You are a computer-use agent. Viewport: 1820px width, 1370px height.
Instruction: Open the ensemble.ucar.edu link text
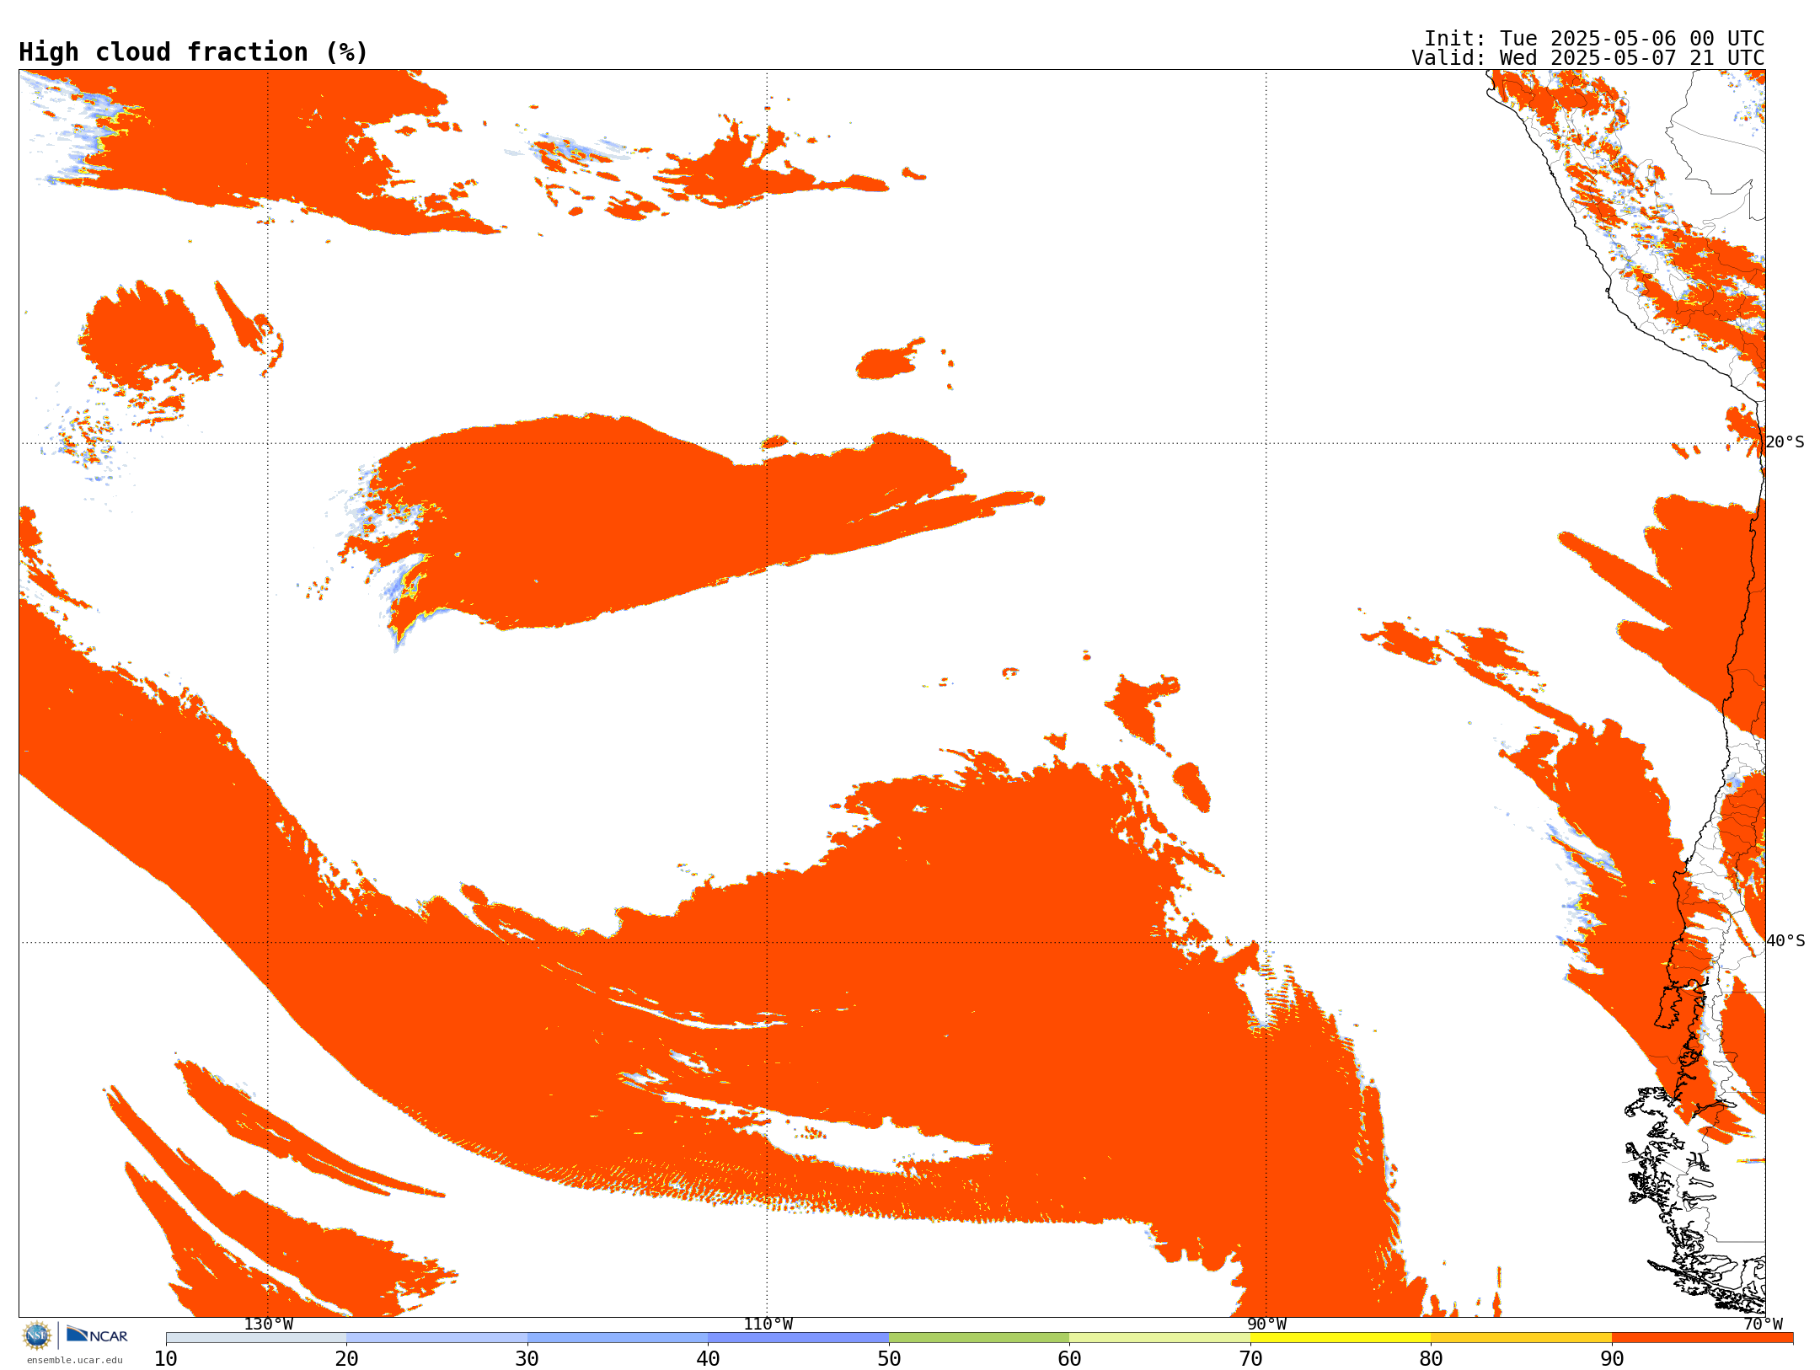[x=75, y=1360]
